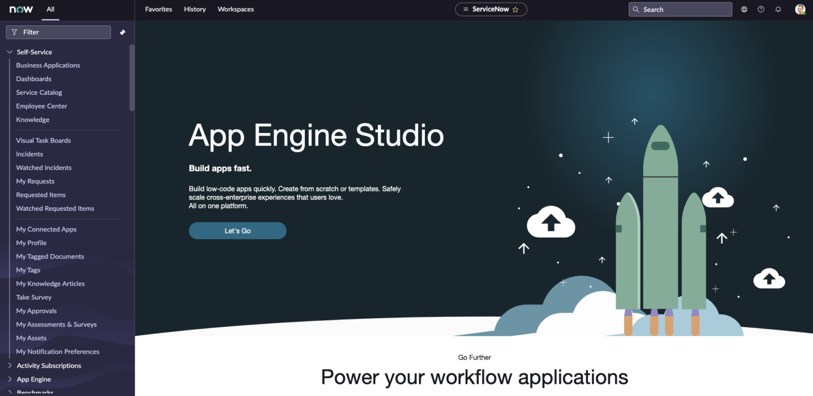Viewport: 813px width, 396px height.
Task: Open the Workspaces tab
Action: 236,9
